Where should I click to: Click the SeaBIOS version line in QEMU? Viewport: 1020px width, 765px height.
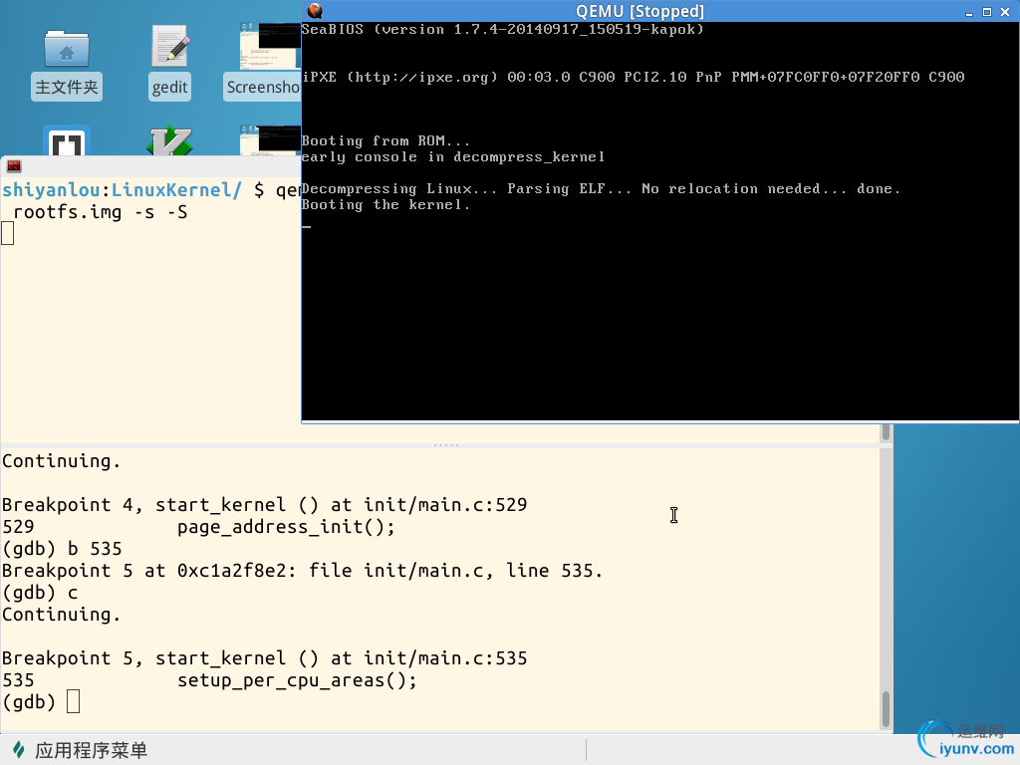[x=502, y=29]
